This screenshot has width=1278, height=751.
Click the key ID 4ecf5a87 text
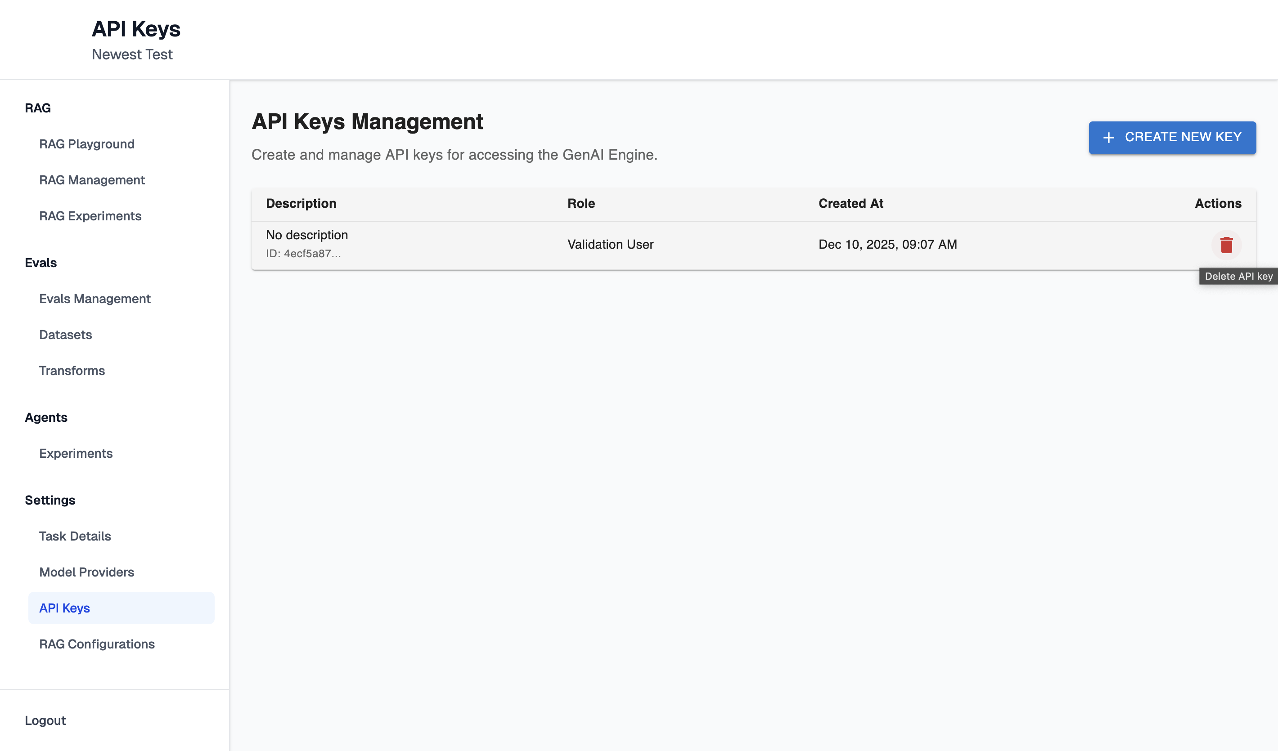pyautogui.click(x=303, y=253)
